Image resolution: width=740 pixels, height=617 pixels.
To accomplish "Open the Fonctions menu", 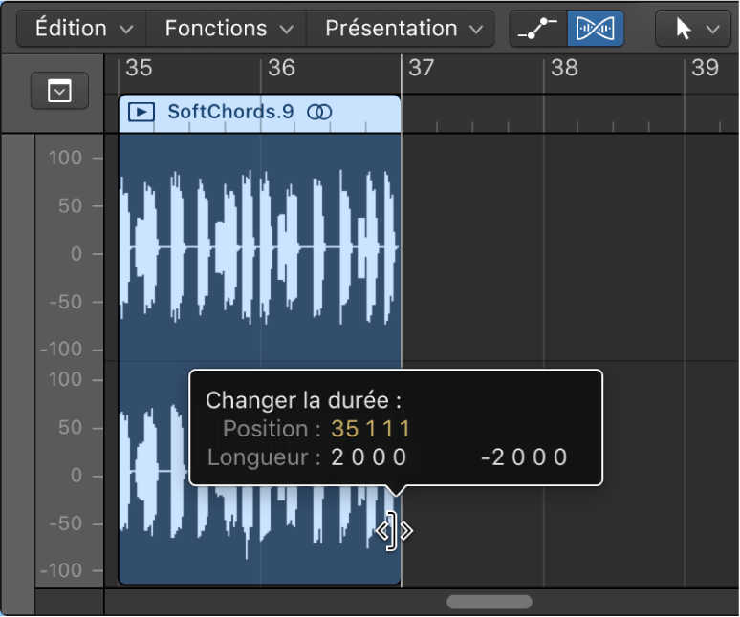I will point(227,29).
